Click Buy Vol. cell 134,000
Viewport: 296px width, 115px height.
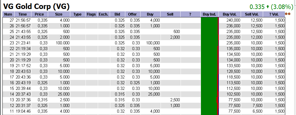pyautogui.click(x=233, y=60)
